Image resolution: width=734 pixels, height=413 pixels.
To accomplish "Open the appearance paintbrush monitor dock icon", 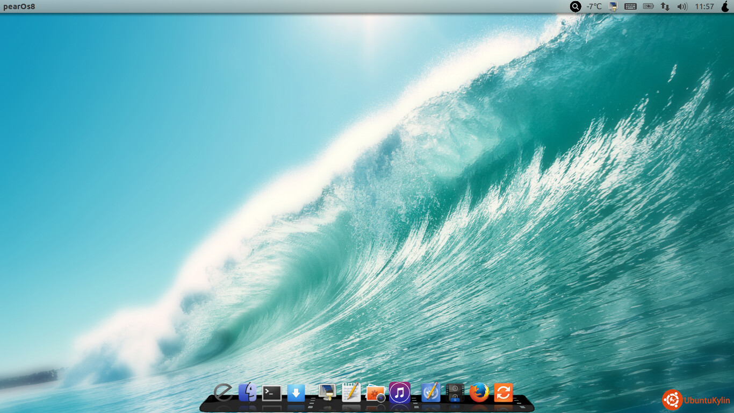I will tap(327, 393).
